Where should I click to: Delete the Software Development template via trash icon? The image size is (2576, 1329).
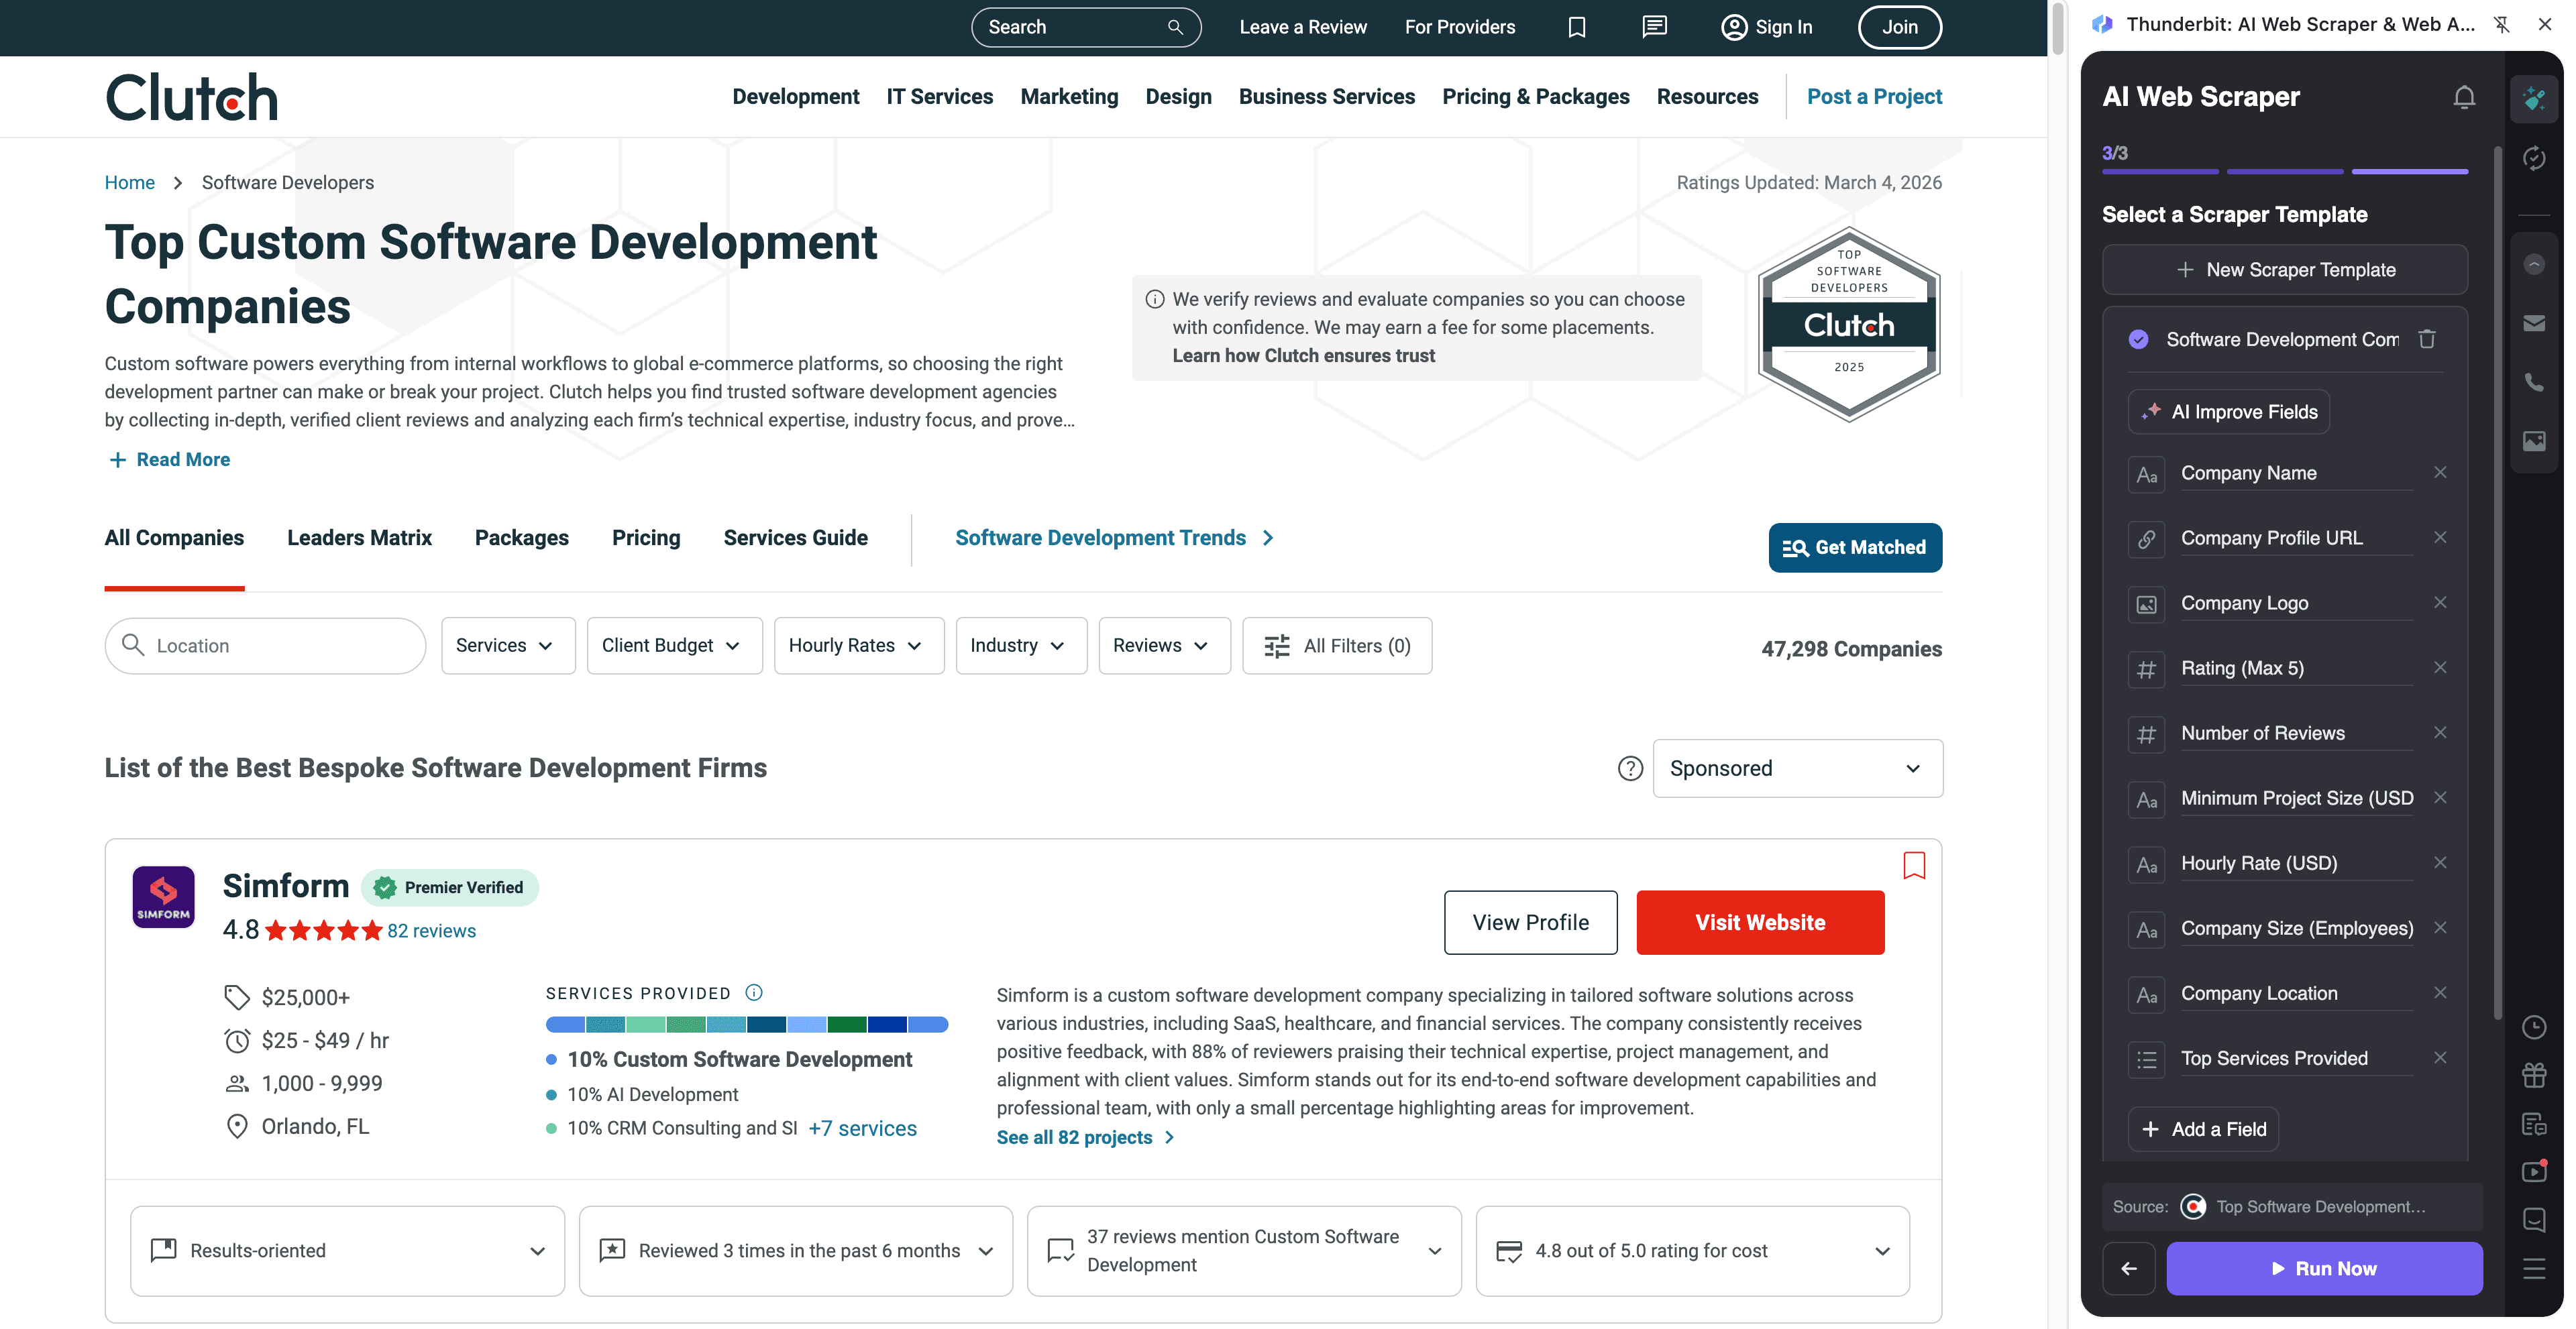coord(2427,340)
